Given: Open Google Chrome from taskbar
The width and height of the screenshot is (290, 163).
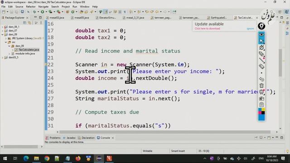Looking at the screenshot, I should 47,158.
